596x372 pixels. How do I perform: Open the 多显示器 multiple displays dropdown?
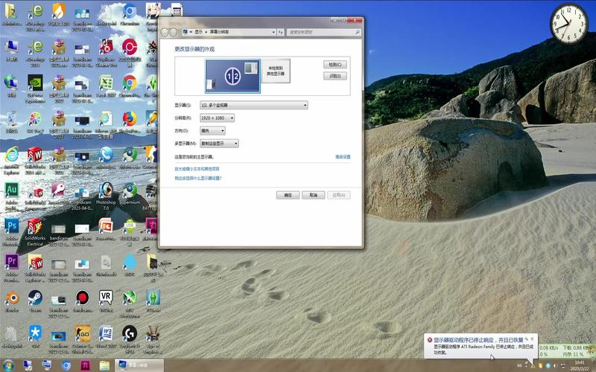pos(219,143)
